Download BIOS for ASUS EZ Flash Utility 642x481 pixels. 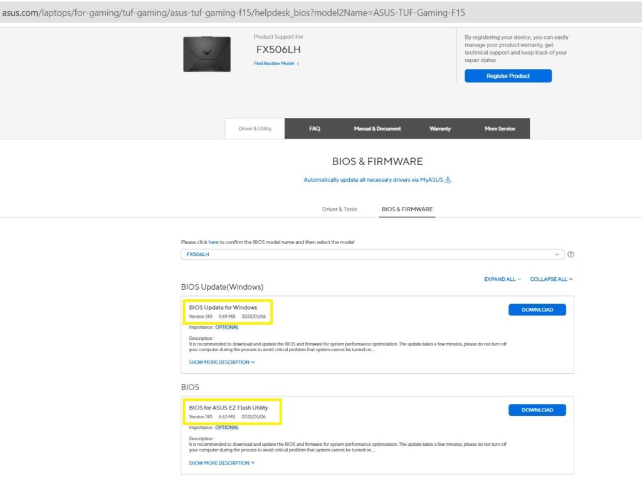537,410
